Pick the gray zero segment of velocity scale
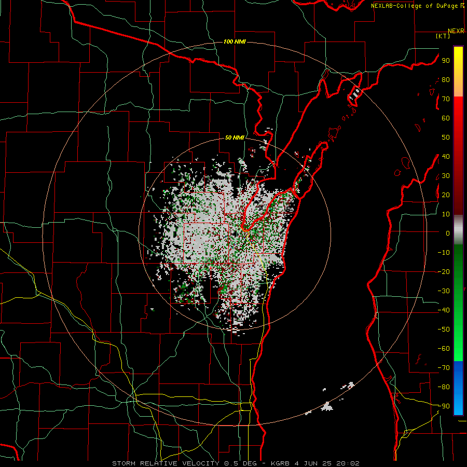 pos(458,230)
